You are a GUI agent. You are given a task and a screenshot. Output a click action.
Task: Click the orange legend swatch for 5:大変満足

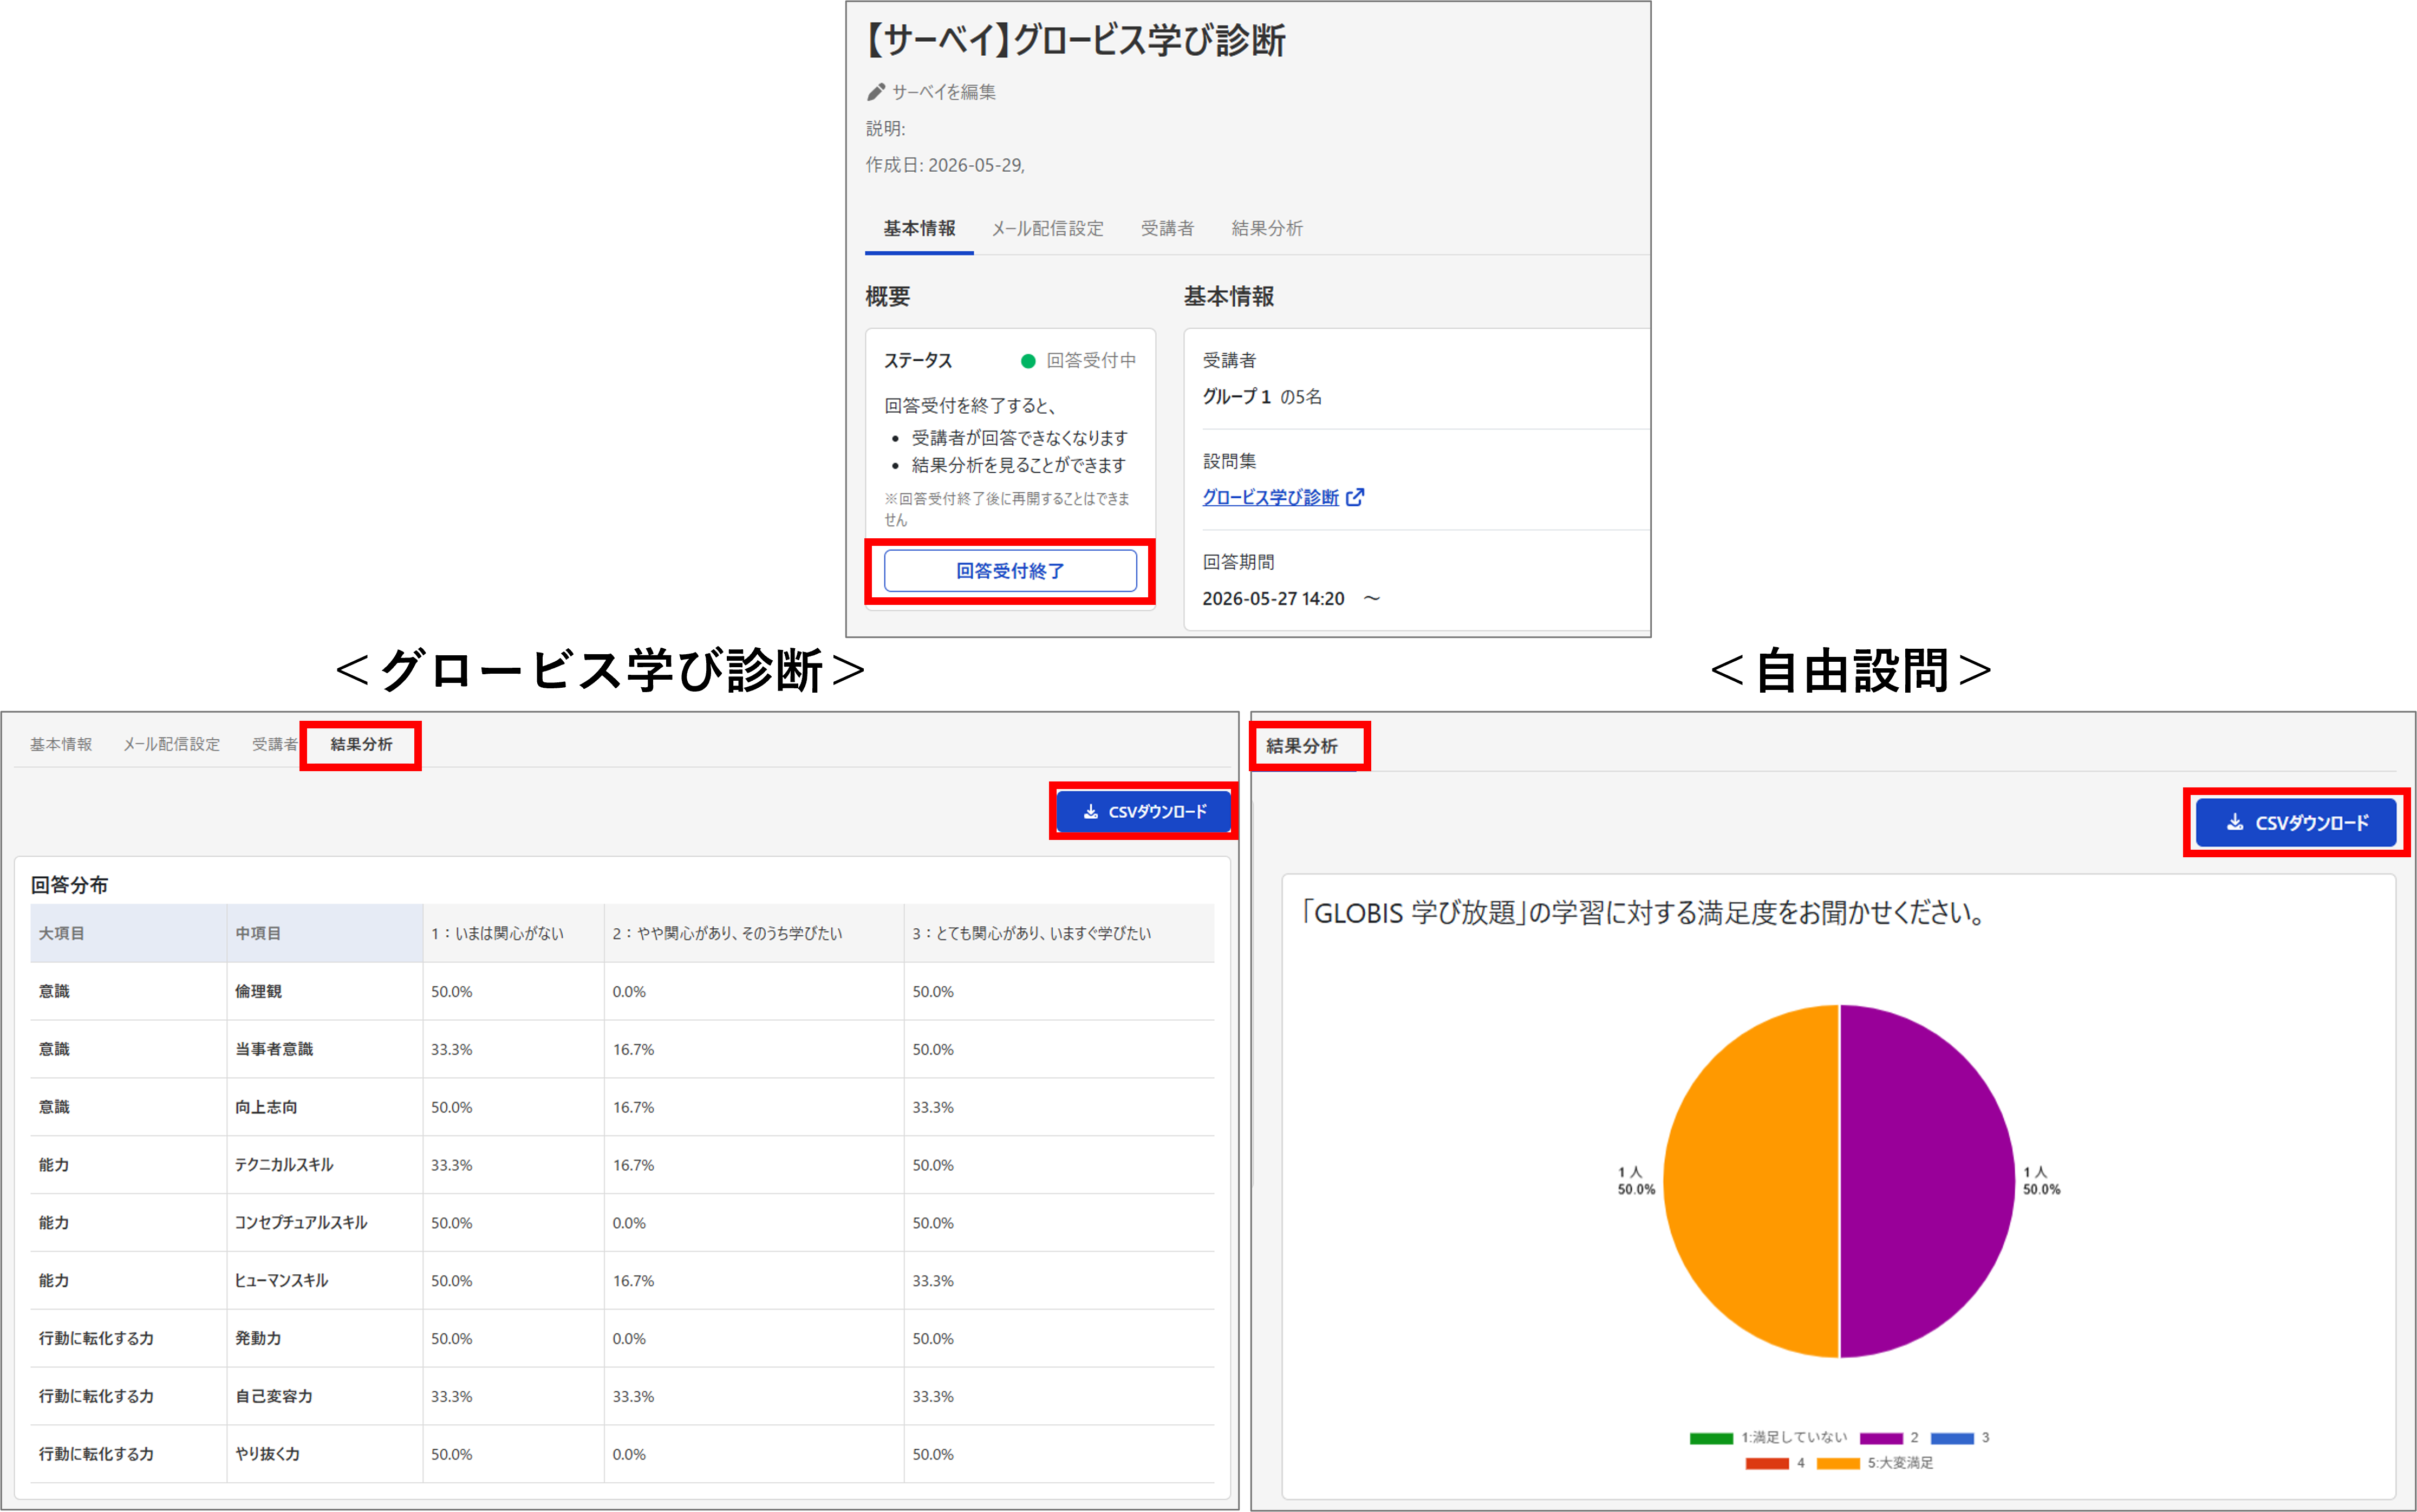(1838, 1463)
